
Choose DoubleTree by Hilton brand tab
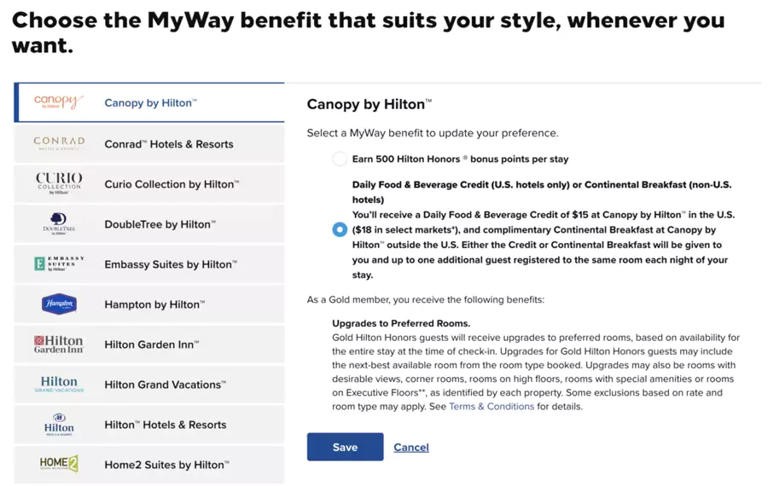(160, 224)
